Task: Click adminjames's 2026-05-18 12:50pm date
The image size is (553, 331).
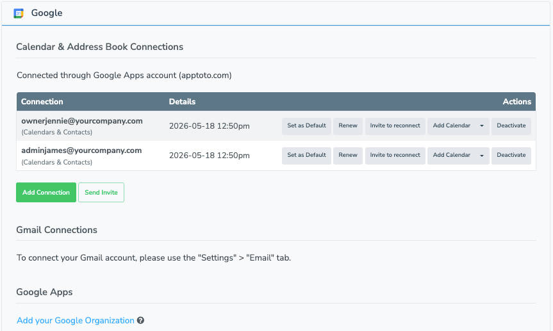Action: 209,156
